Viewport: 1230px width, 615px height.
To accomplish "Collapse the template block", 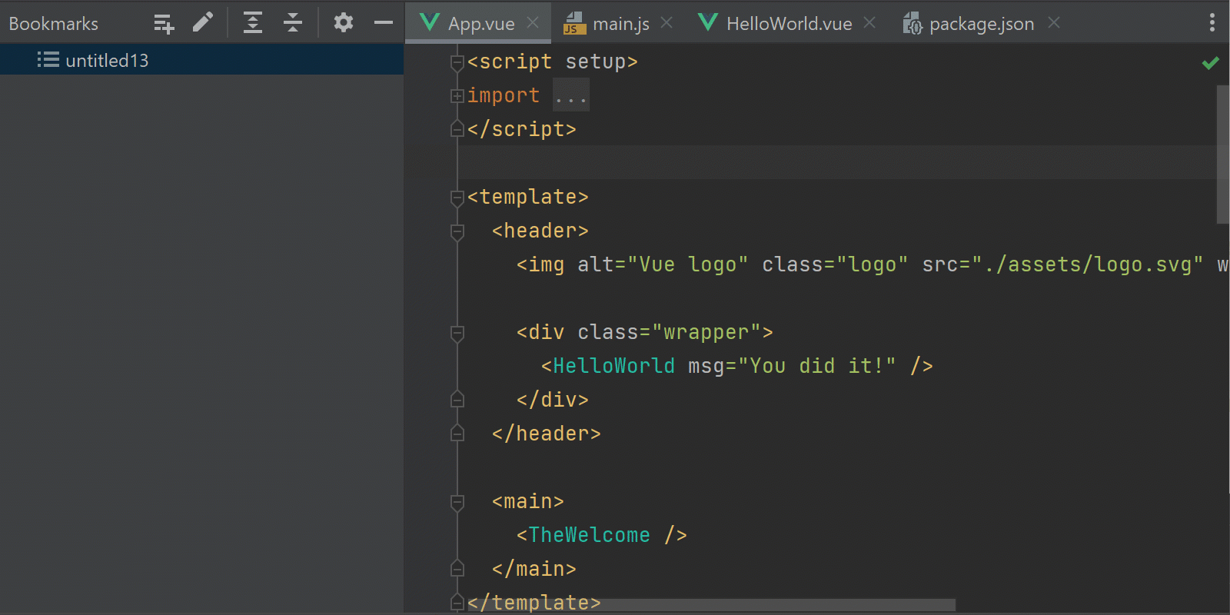I will 457,198.
